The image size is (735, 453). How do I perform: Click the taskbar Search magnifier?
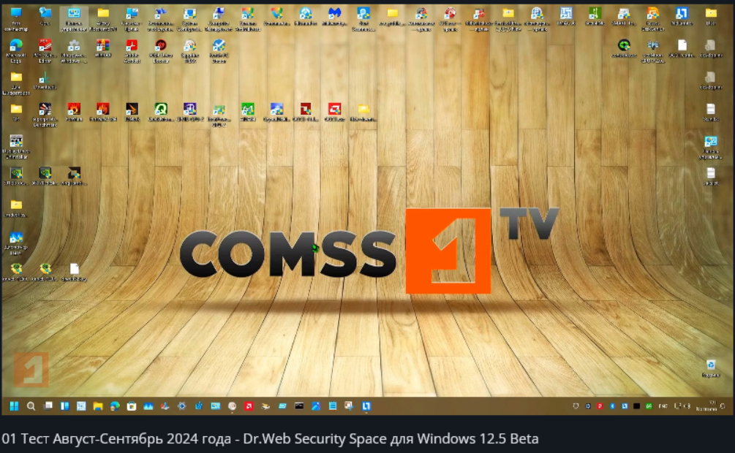pyautogui.click(x=31, y=406)
